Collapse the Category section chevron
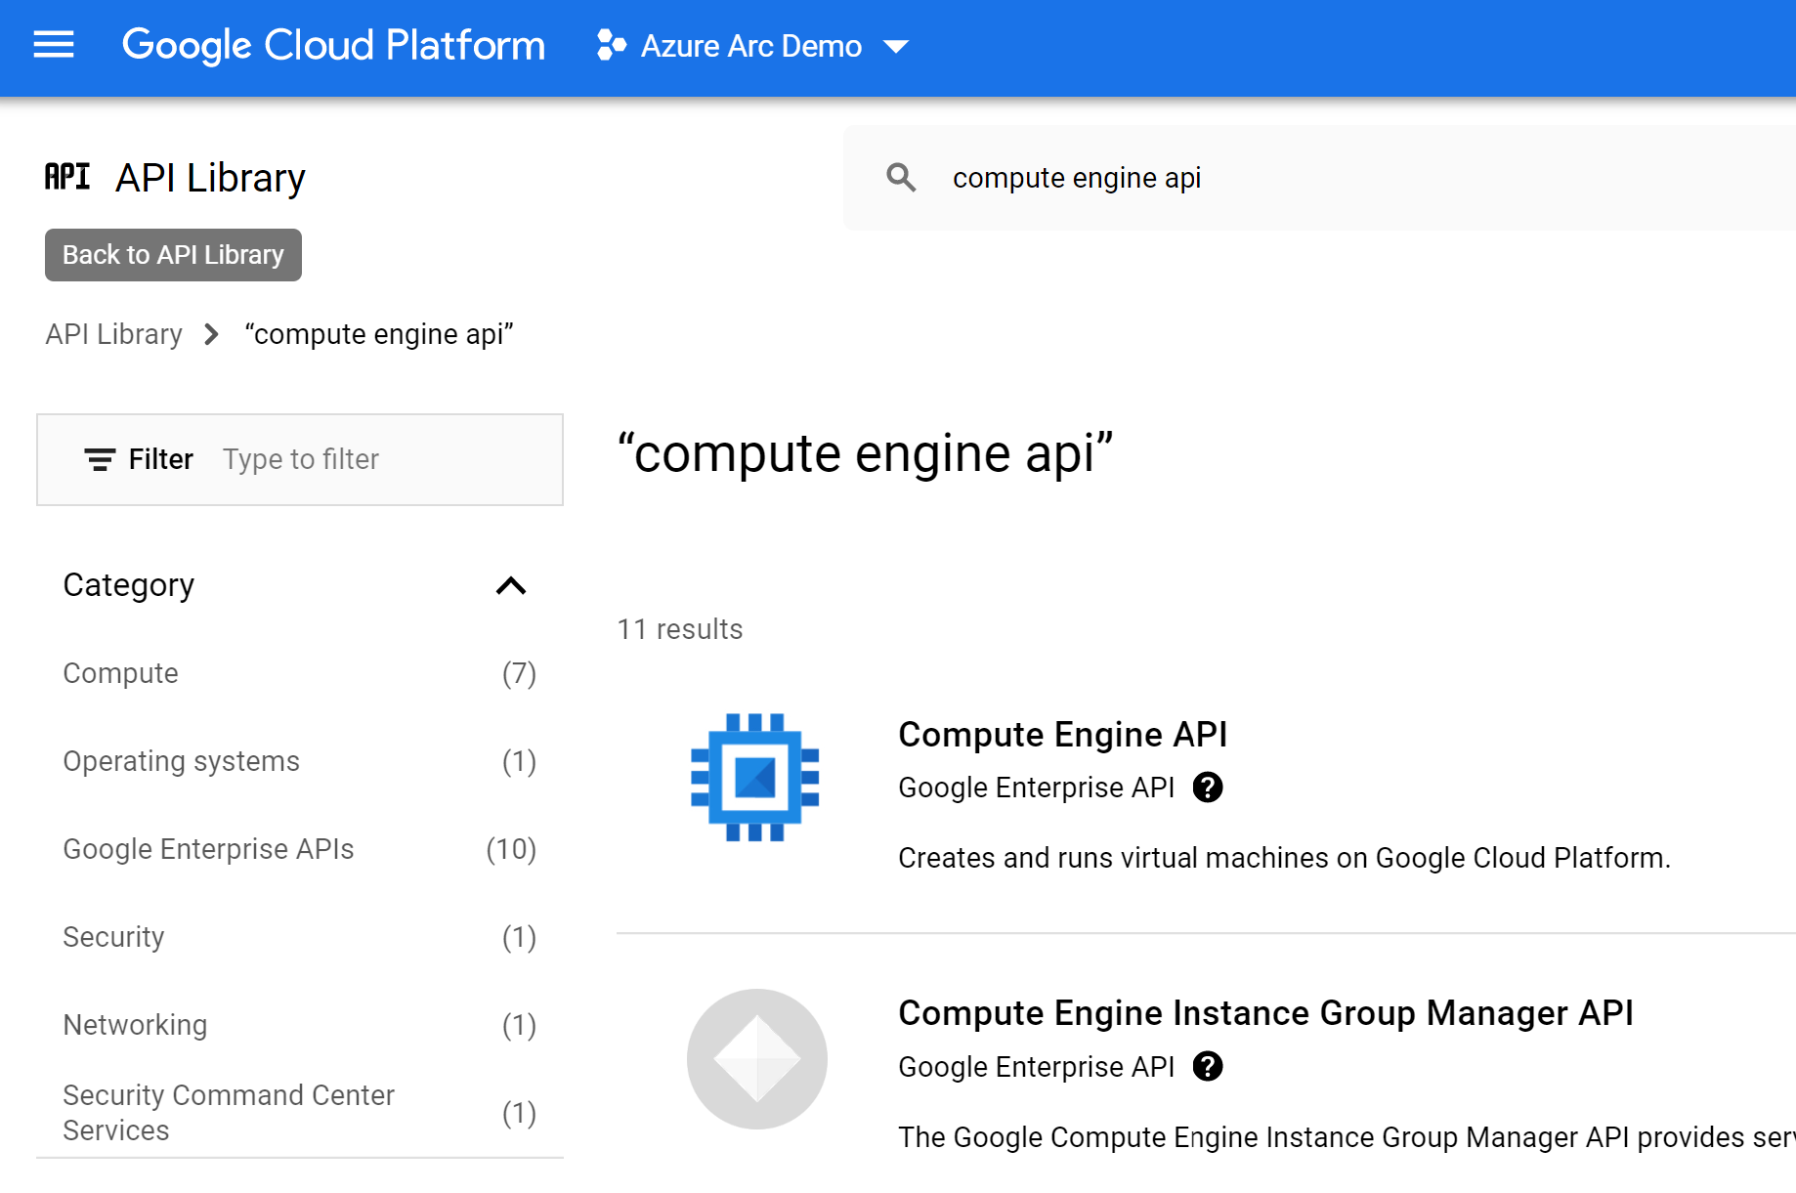 click(x=511, y=585)
